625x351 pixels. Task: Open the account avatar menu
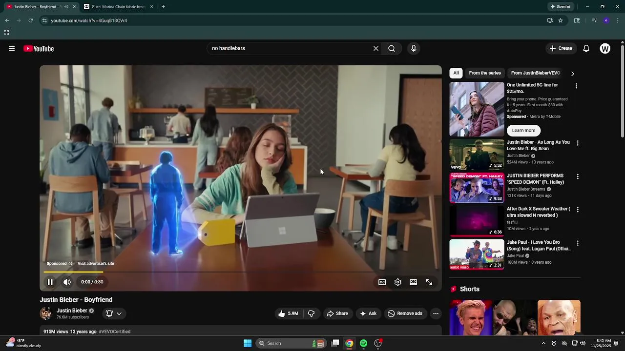pyautogui.click(x=605, y=48)
